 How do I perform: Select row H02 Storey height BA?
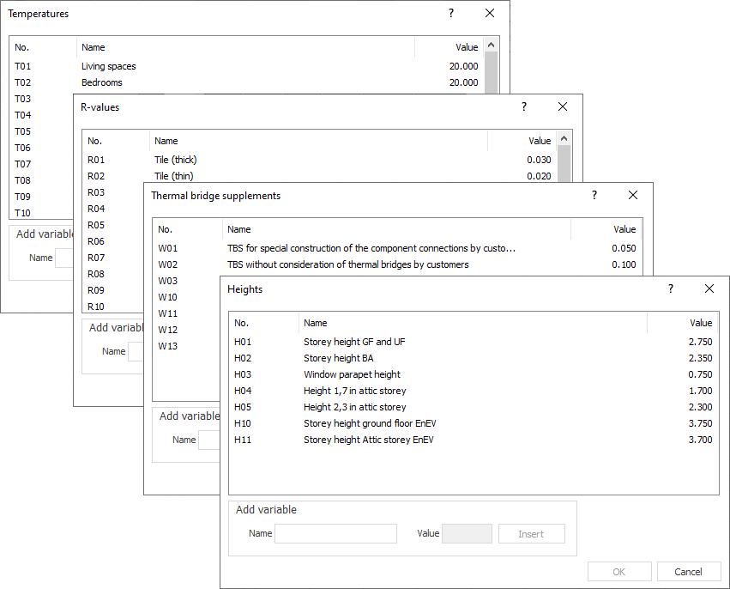tap(473, 358)
